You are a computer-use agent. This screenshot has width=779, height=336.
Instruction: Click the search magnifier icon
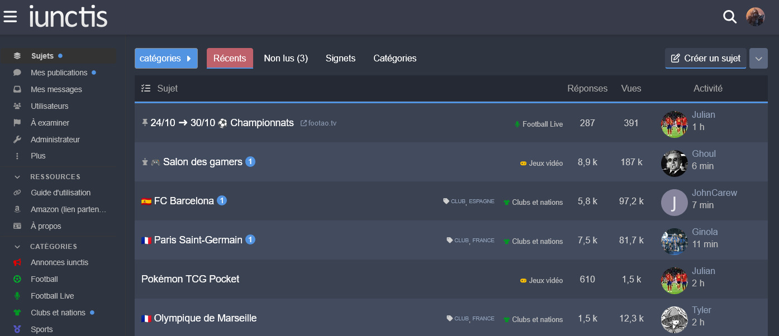tap(730, 17)
